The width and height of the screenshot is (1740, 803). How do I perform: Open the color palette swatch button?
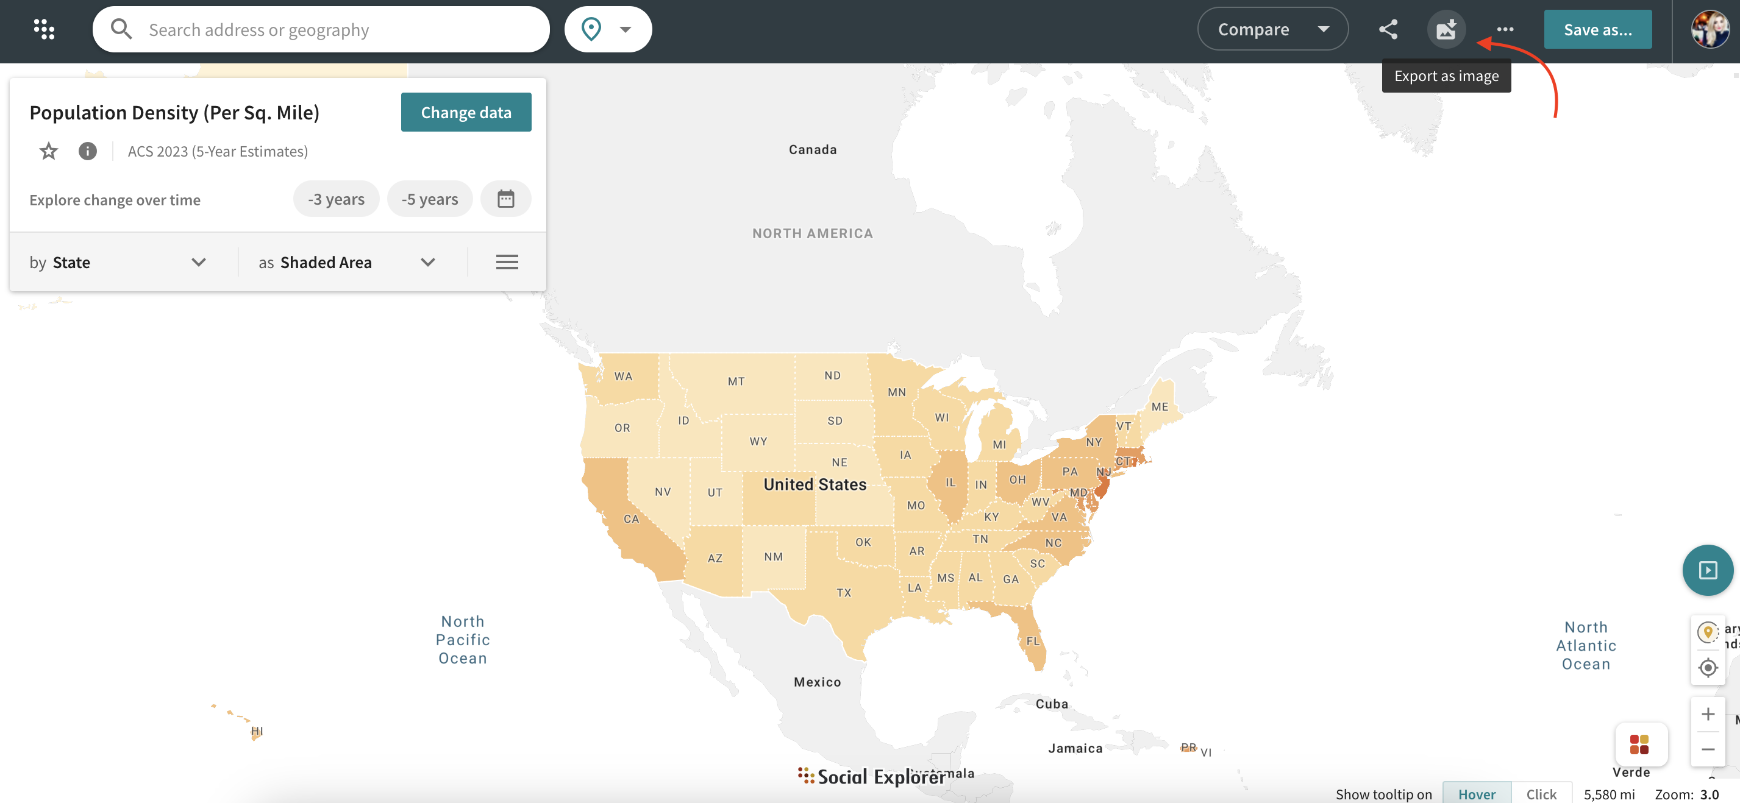1639,744
